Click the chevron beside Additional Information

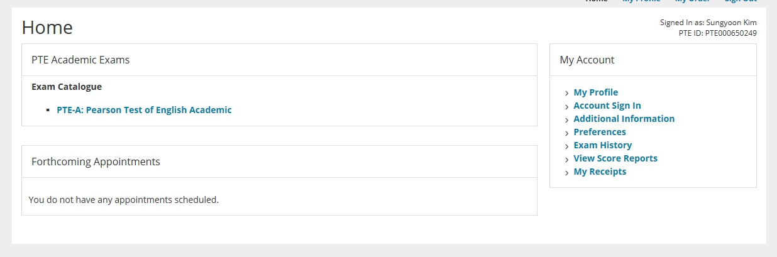coord(566,120)
